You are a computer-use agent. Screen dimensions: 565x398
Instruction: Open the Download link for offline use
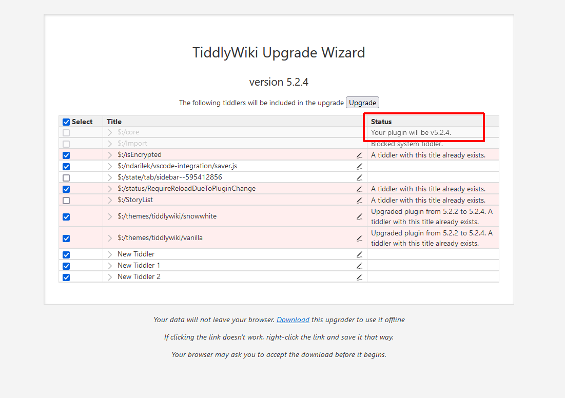(293, 320)
